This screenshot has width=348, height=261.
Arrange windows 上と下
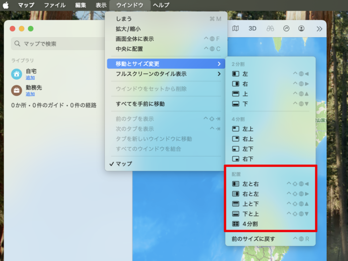click(x=270, y=204)
